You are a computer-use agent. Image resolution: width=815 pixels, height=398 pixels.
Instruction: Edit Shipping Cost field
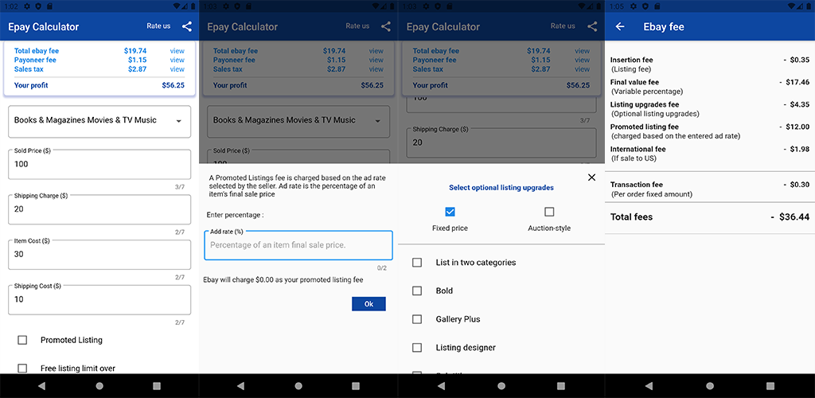99,300
